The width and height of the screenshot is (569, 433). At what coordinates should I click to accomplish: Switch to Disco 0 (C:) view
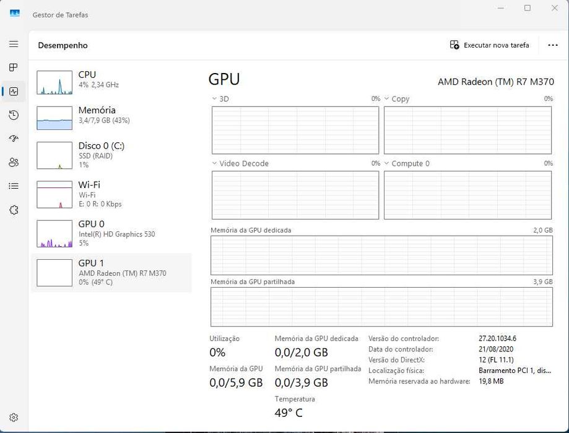(x=111, y=155)
